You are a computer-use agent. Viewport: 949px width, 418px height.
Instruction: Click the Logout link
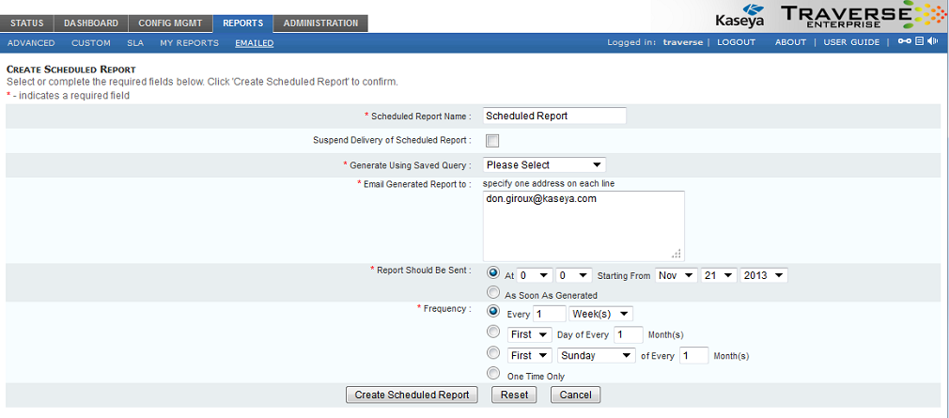click(736, 43)
